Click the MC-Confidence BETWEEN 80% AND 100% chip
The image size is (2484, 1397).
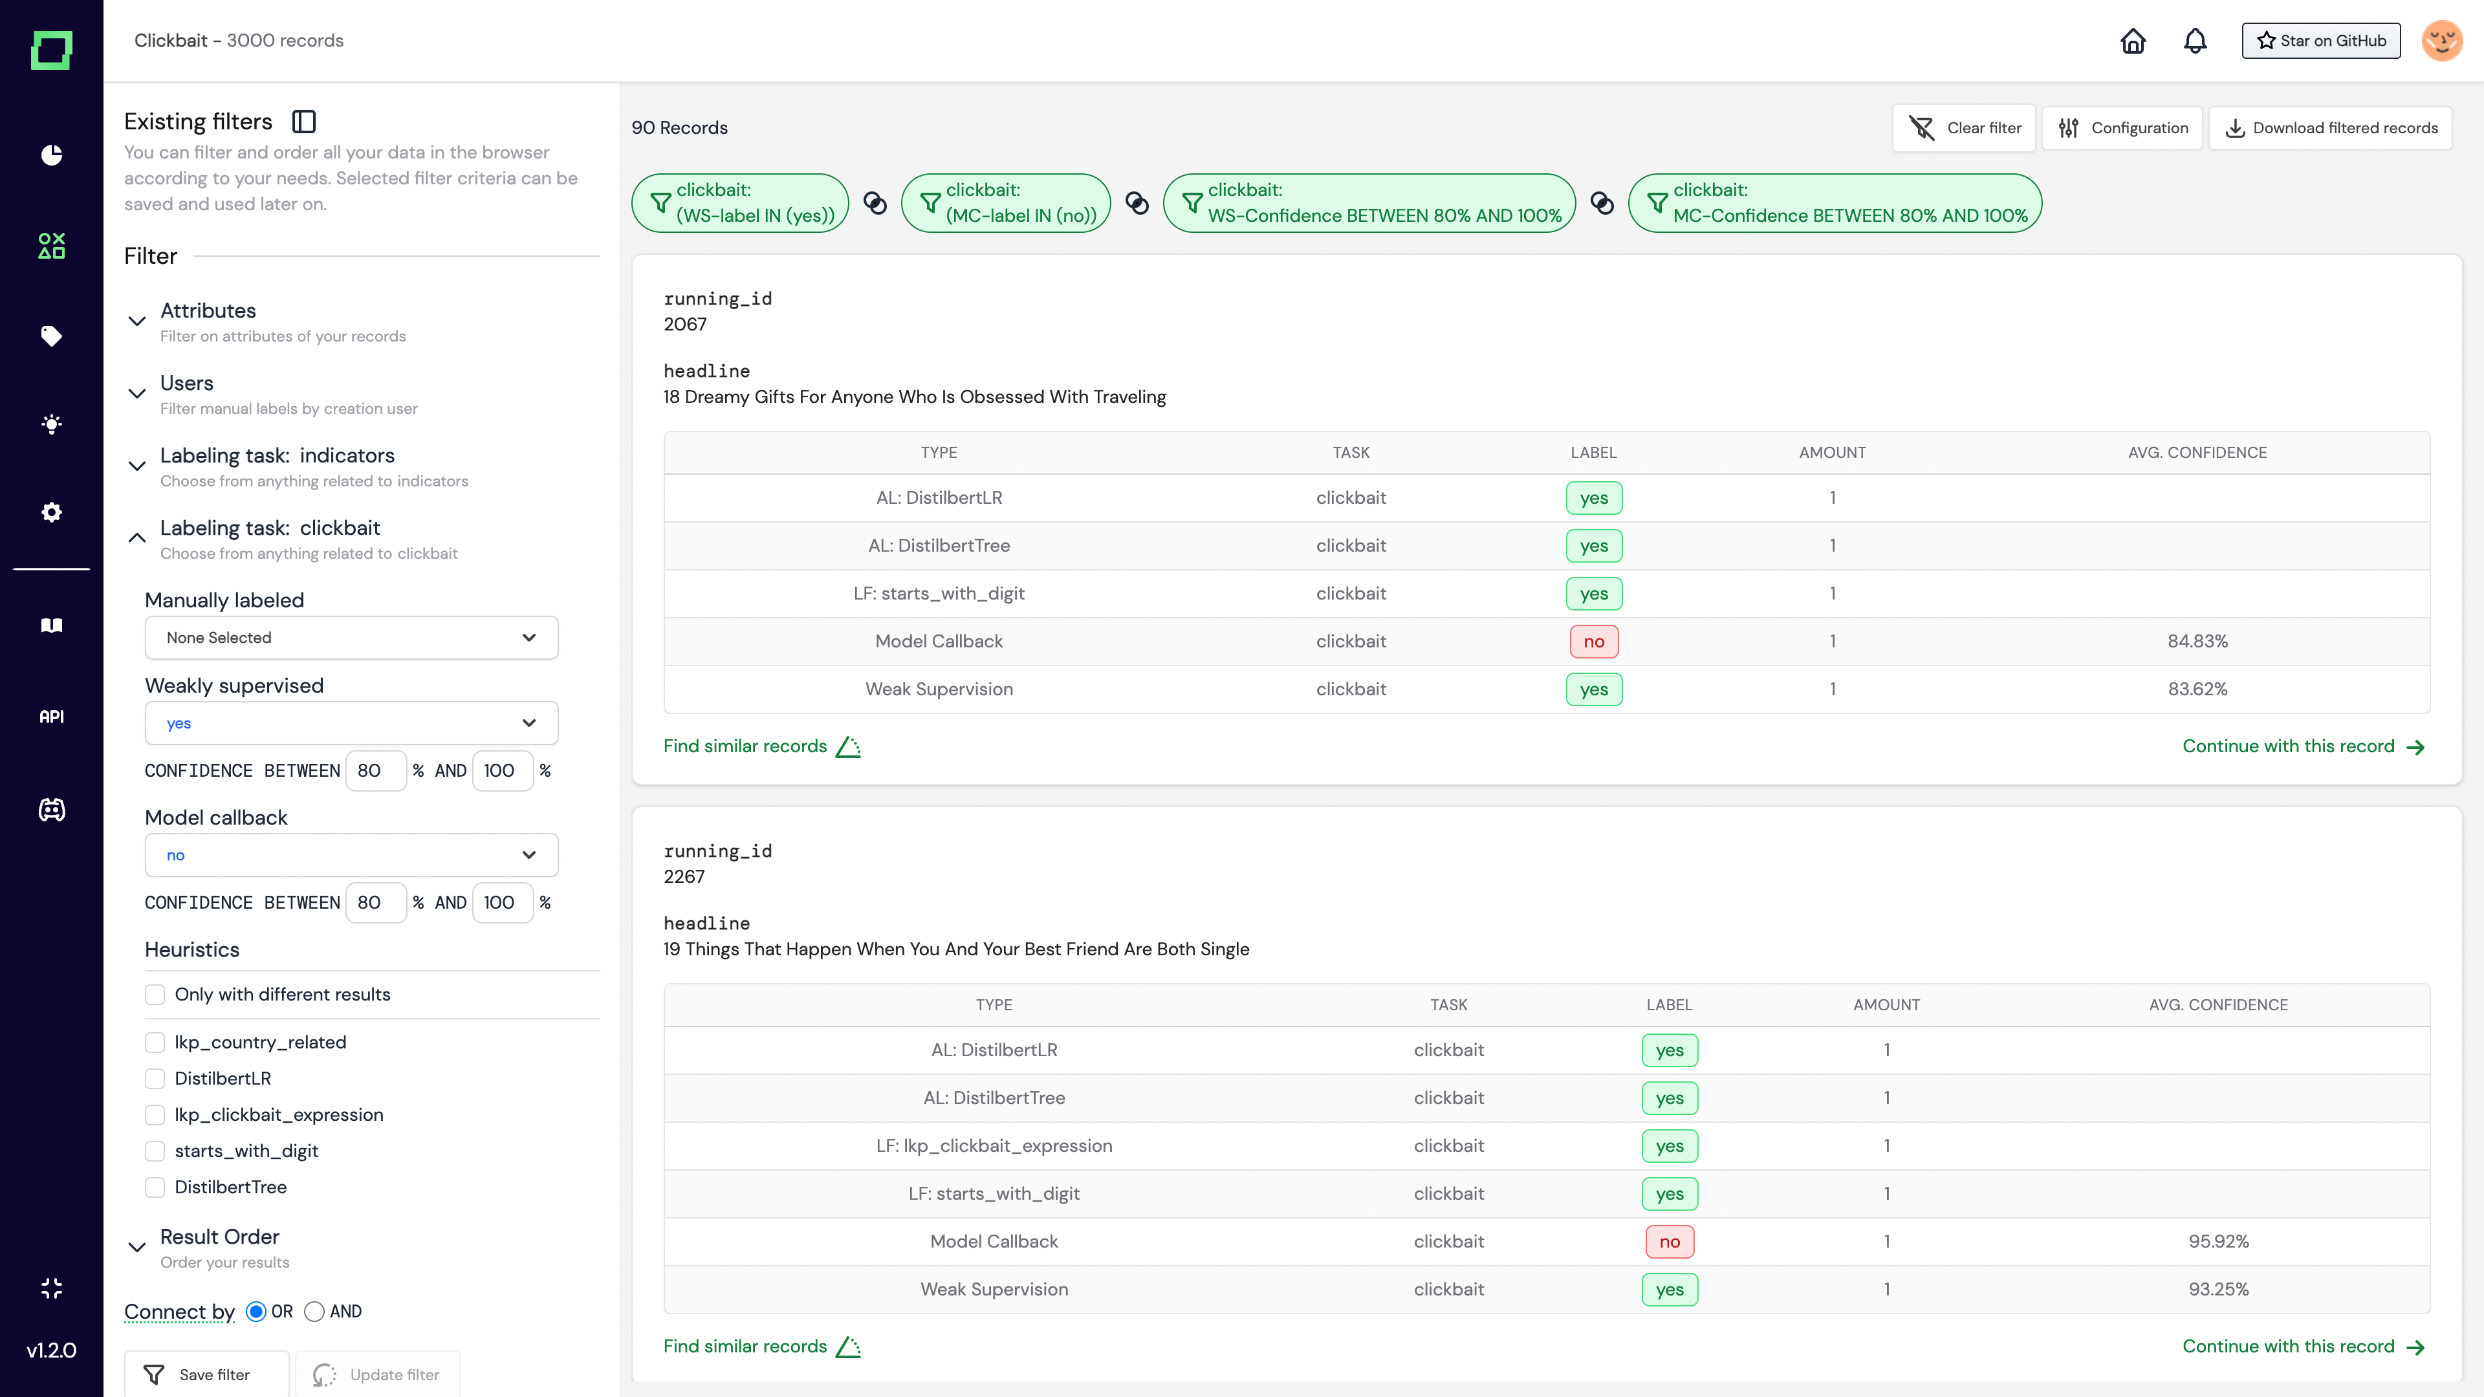(1834, 204)
